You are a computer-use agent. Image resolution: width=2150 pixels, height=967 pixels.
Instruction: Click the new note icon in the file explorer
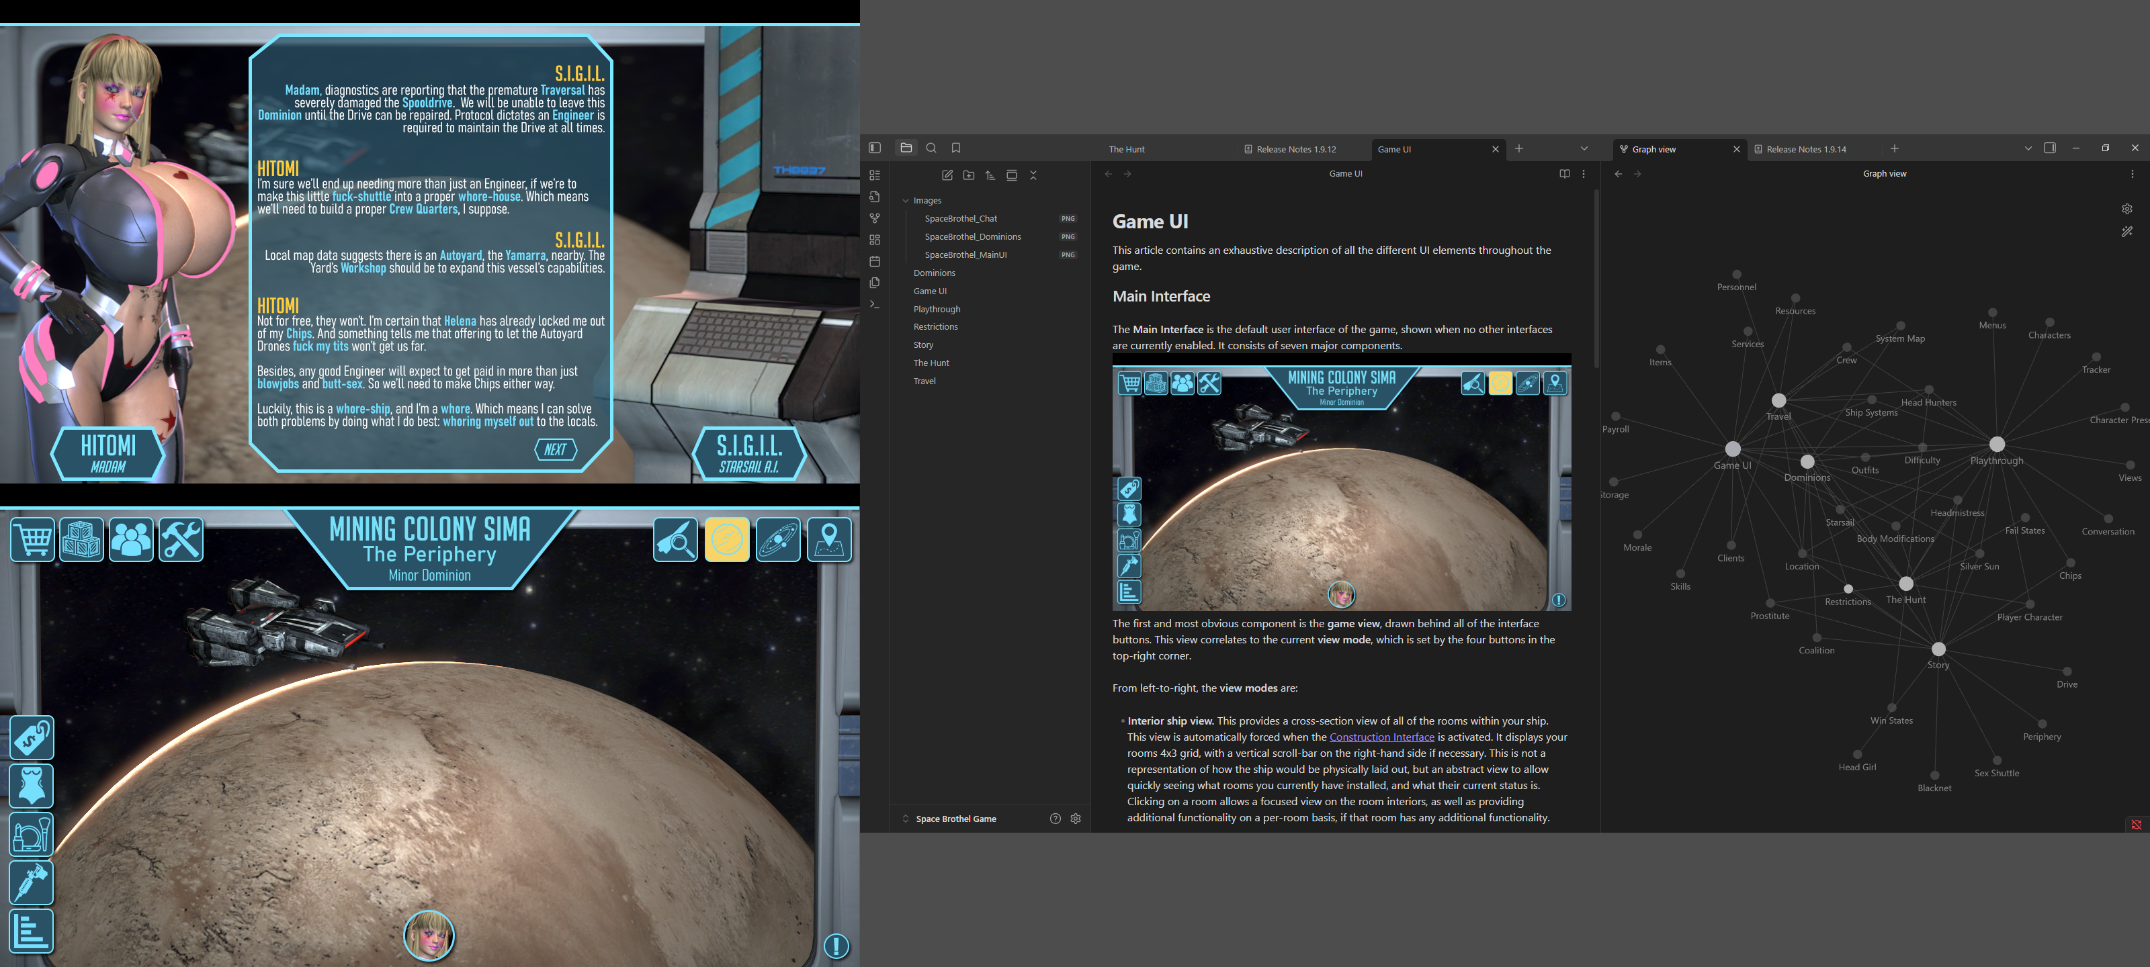coord(947,175)
